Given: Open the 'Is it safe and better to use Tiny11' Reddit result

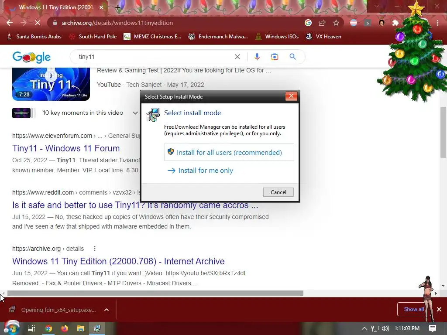Looking at the screenshot, I should 135,205.
